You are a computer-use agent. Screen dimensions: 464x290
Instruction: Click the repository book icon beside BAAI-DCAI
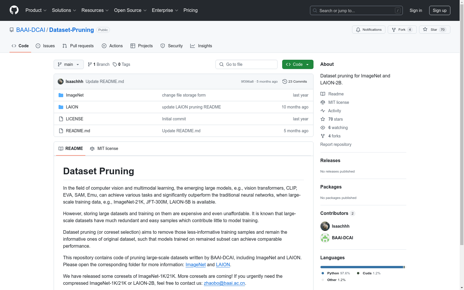tap(12, 30)
